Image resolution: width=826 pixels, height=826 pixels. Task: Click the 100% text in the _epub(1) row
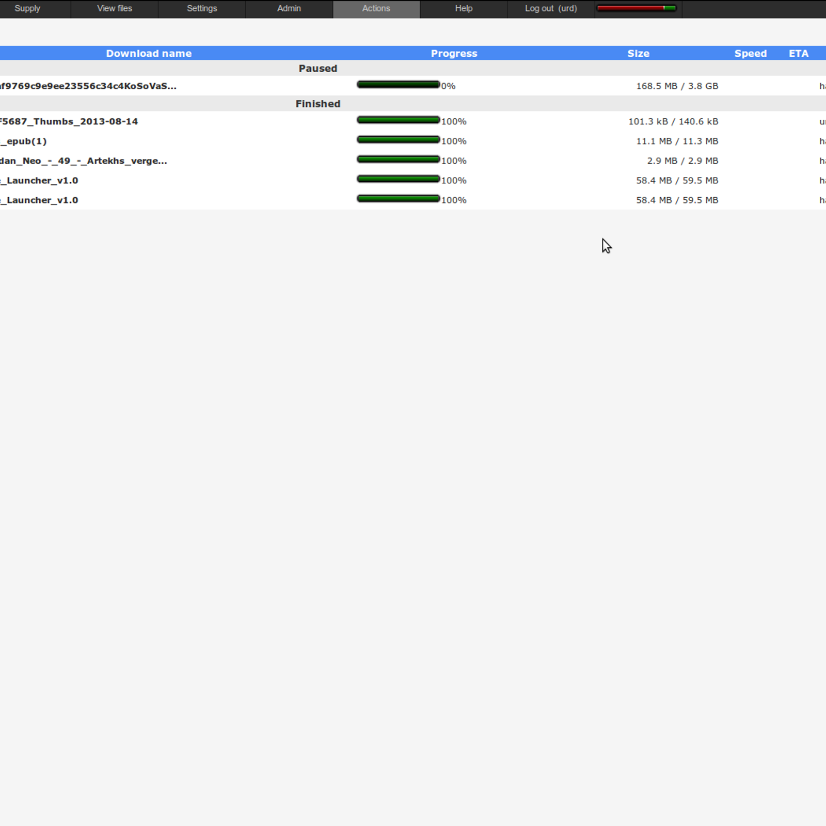pyautogui.click(x=454, y=141)
